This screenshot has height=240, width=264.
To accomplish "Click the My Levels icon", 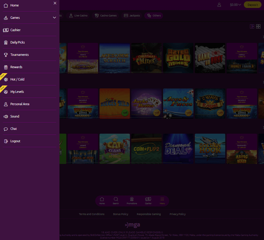I will [x=6, y=92].
